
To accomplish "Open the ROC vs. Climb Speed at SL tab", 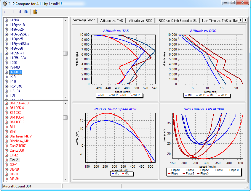I will [x=178, y=20].
